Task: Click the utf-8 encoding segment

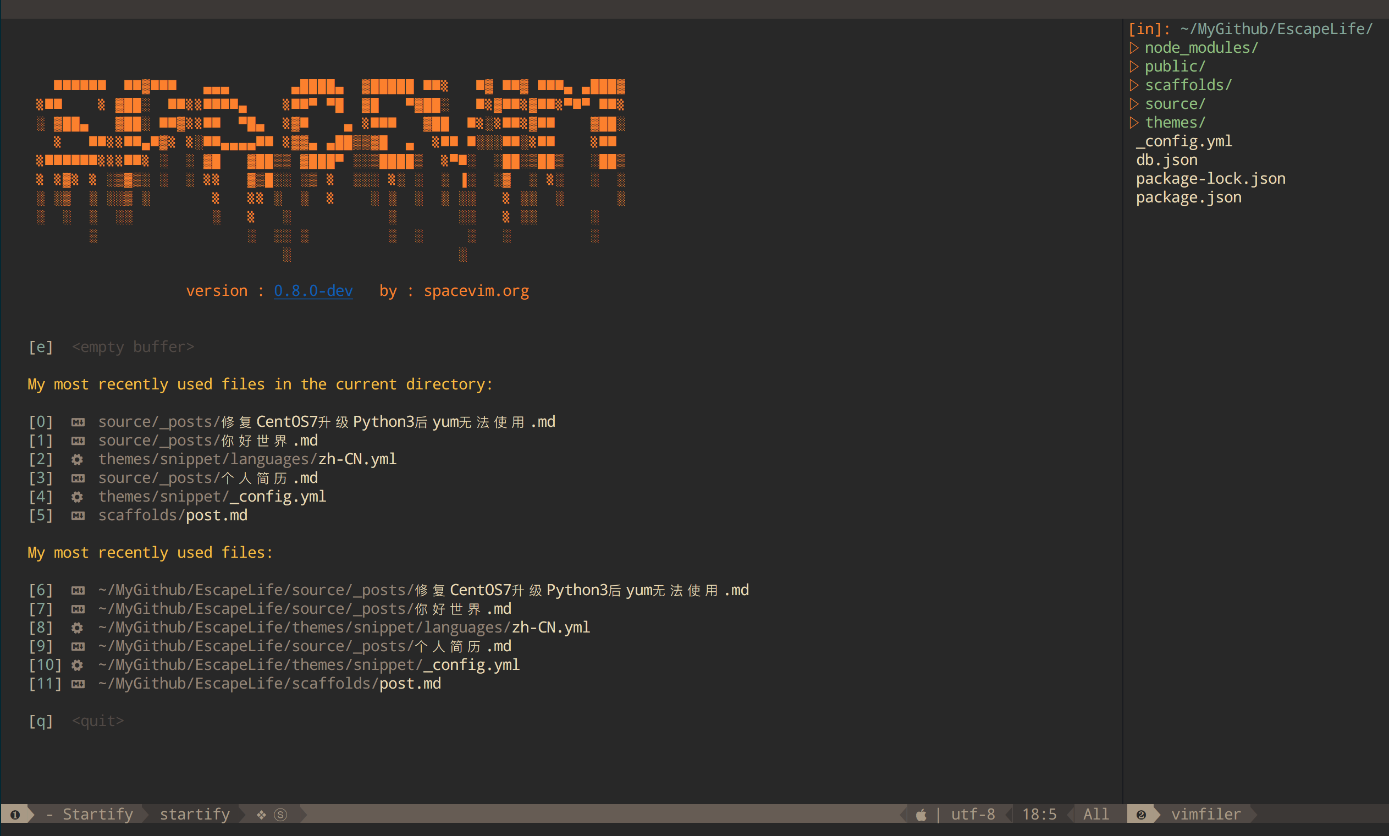Action: tap(973, 815)
